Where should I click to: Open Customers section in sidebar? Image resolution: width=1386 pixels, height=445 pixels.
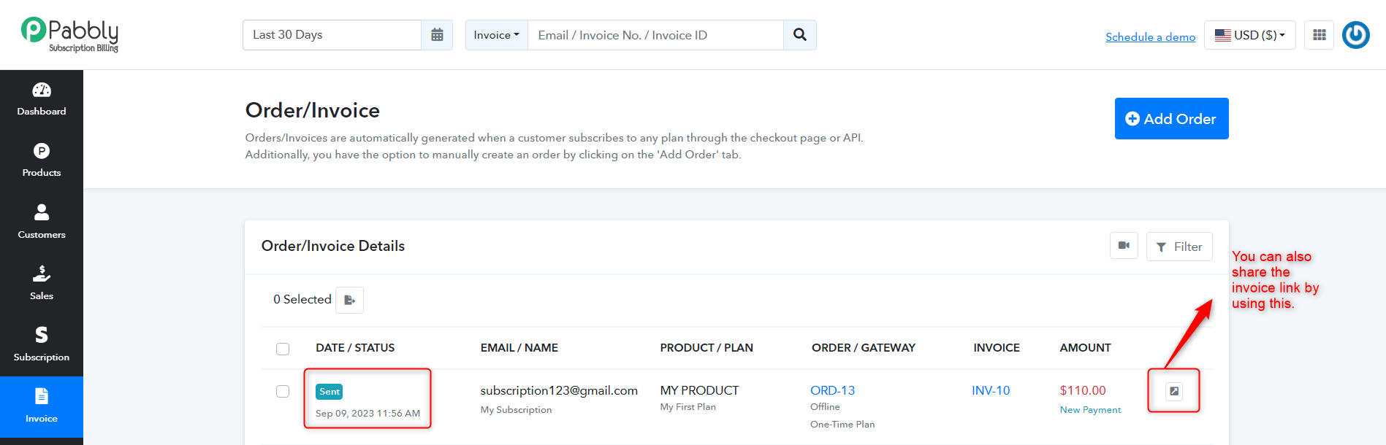[42, 222]
